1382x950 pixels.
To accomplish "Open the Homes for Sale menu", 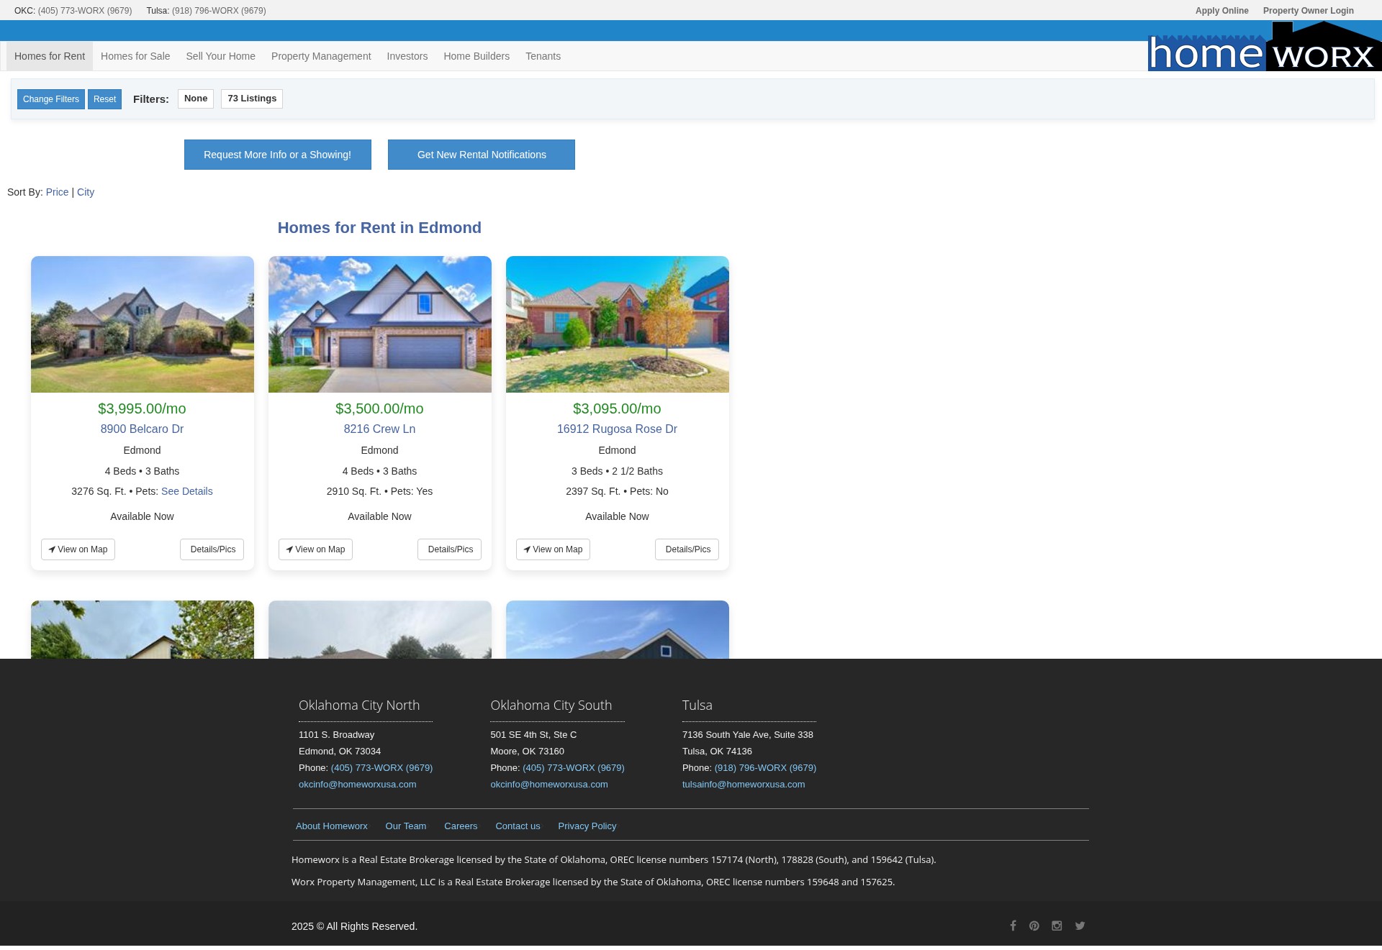I will [x=135, y=56].
